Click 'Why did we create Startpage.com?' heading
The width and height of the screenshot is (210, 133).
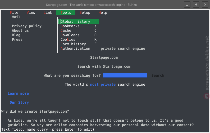click(35, 111)
